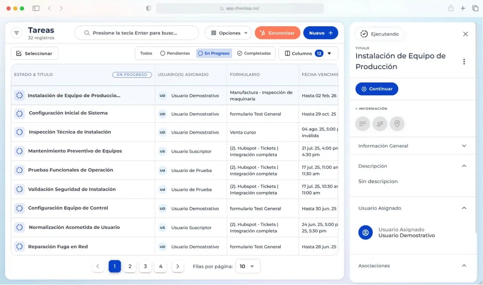This screenshot has height=285, width=483.
Task: Open the assigned contact information icon
Action: 380,124
